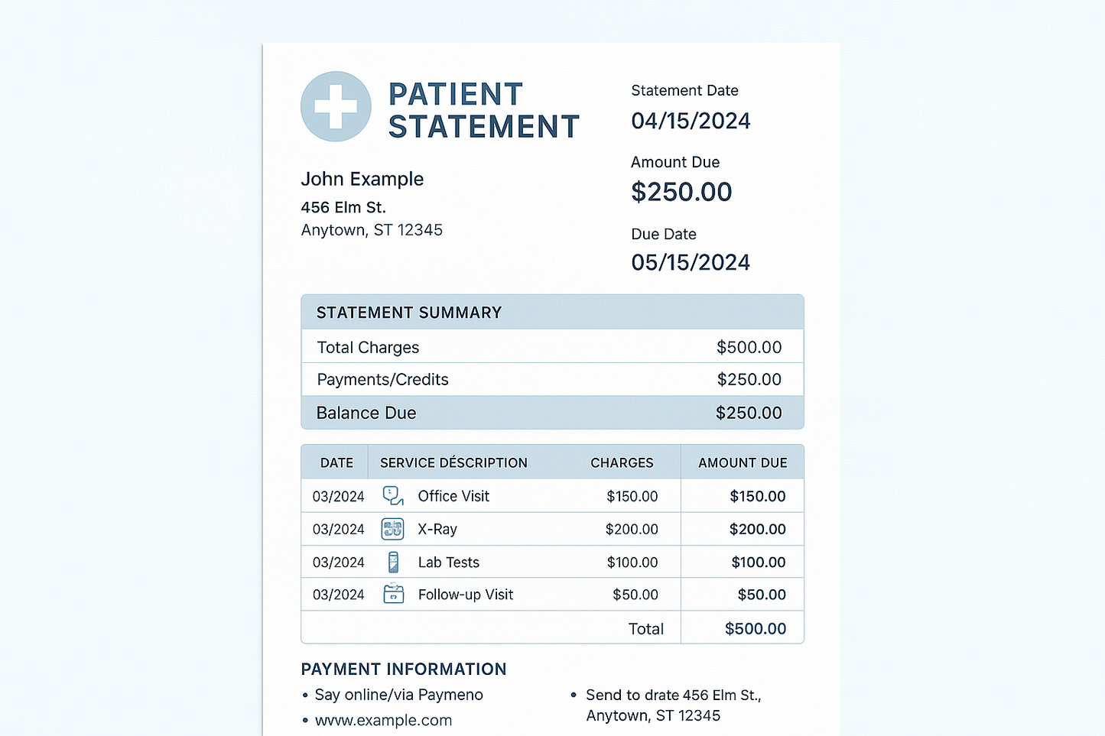The width and height of the screenshot is (1105, 736).
Task: Click the due date 05/15/2024
Action: (x=691, y=263)
